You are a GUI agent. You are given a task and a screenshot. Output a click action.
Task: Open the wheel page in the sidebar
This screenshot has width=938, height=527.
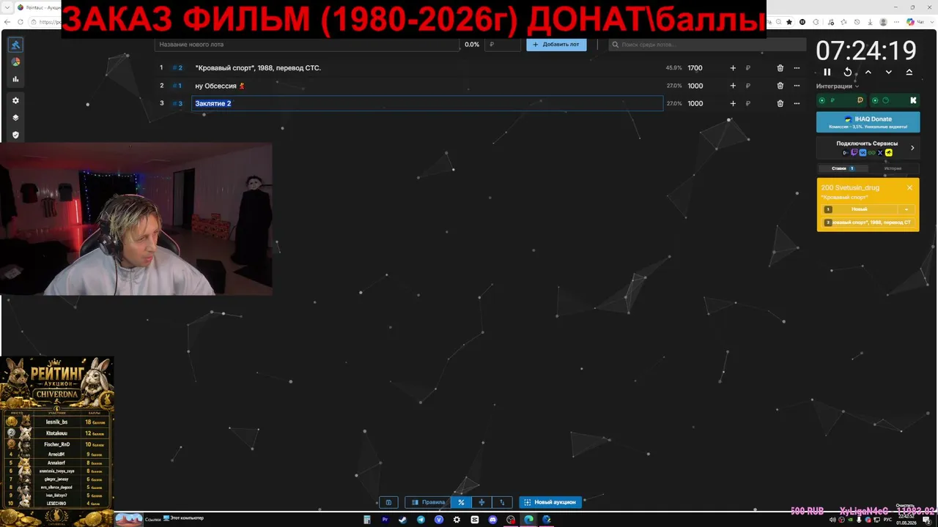point(15,62)
